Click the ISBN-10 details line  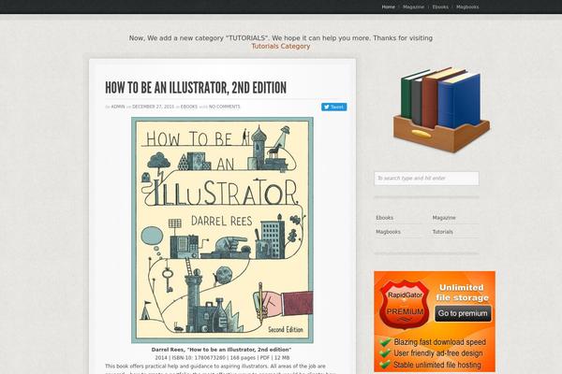(x=222, y=357)
